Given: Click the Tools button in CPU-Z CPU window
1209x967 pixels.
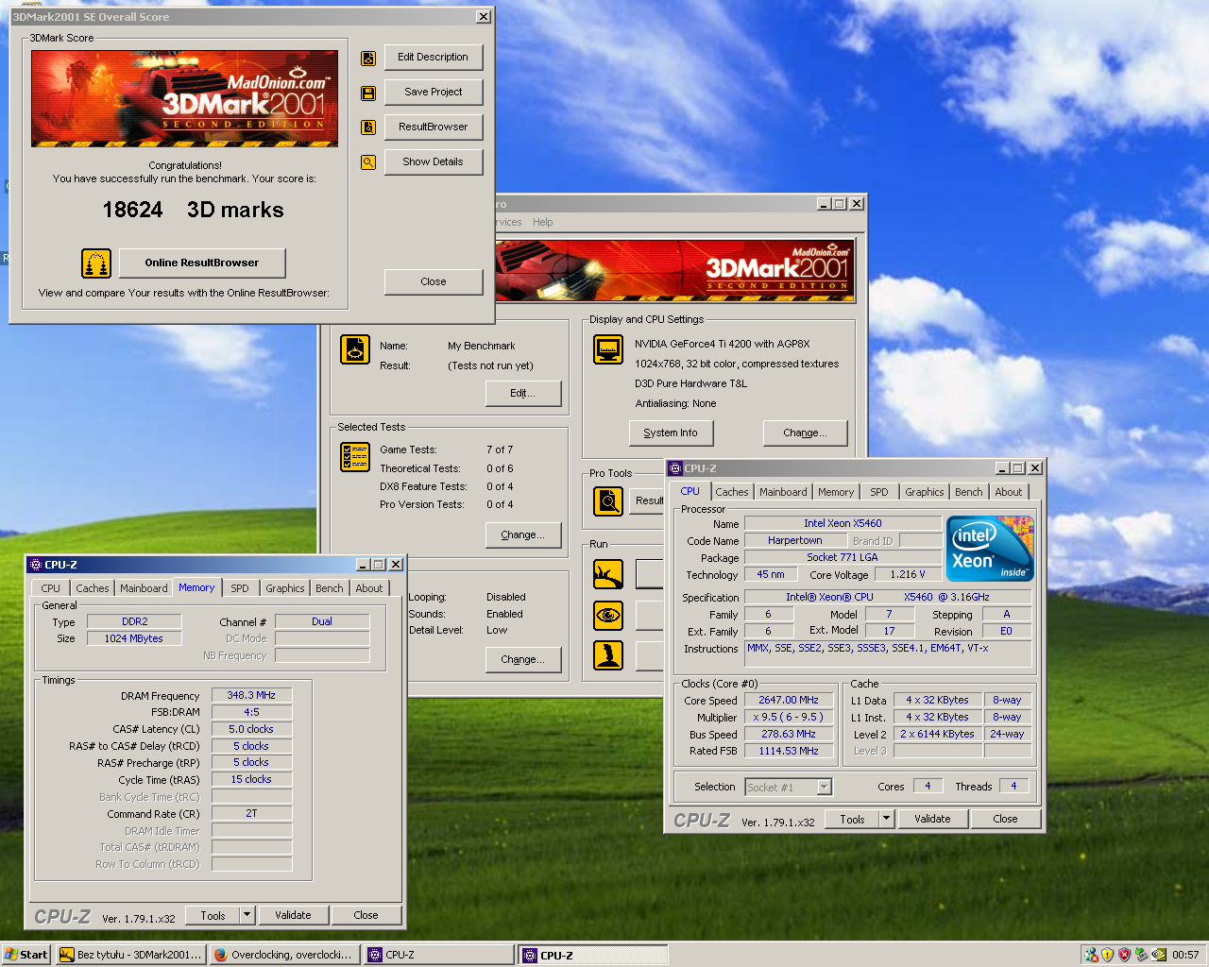Looking at the screenshot, I should coord(852,819).
